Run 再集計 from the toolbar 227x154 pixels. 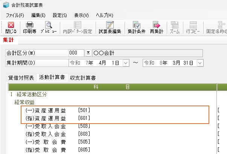point(156,28)
